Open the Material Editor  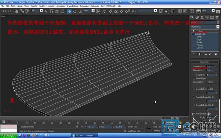[x=192, y=11]
